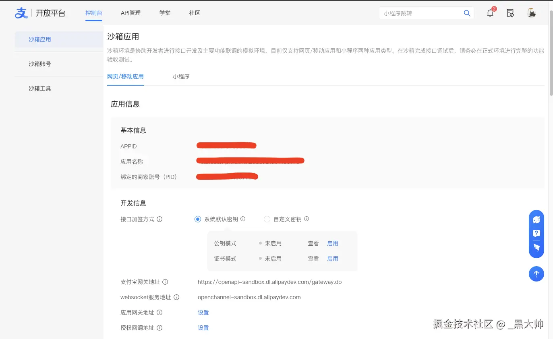
Task: Open the 学堂 top menu
Action: [165, 13]
